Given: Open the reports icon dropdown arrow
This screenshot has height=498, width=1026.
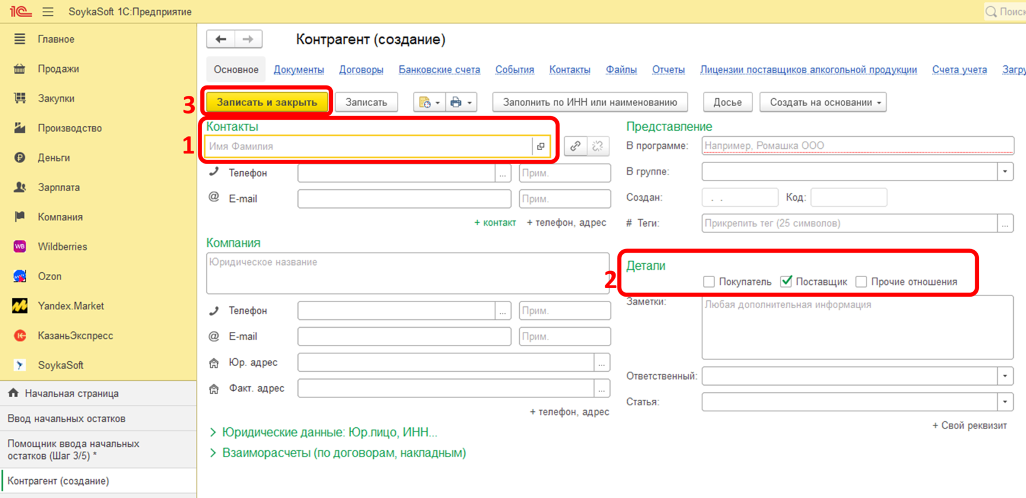Looking at the screenshot, I should click(x=438, y=103).
